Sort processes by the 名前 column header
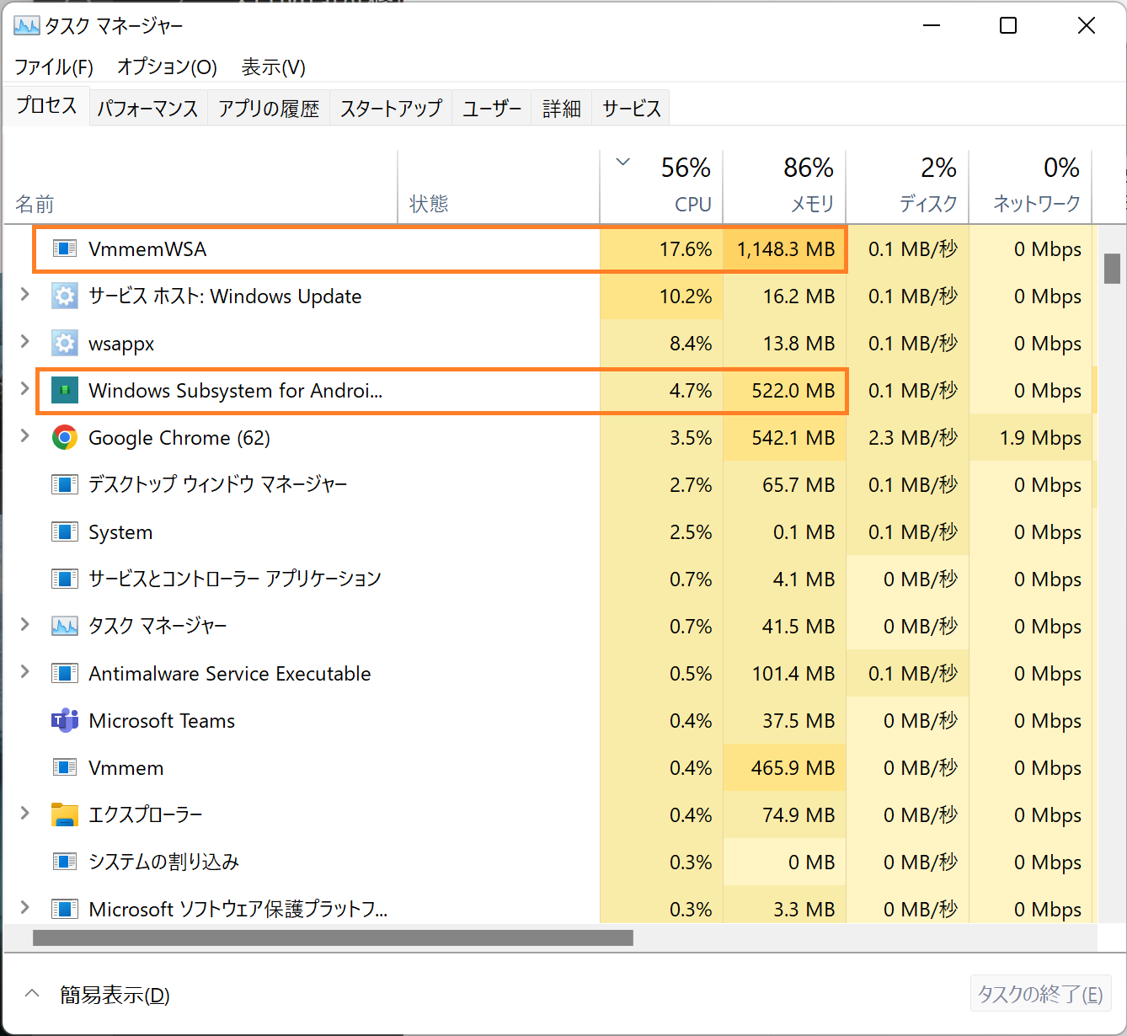This screenshot has height=1036, width=1127. point(200,186)
